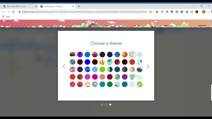This screenshot has width=212, height=119.
Task: Choose the bright green bubble theme
Action: pyautogui.click(x=140, y=84)
